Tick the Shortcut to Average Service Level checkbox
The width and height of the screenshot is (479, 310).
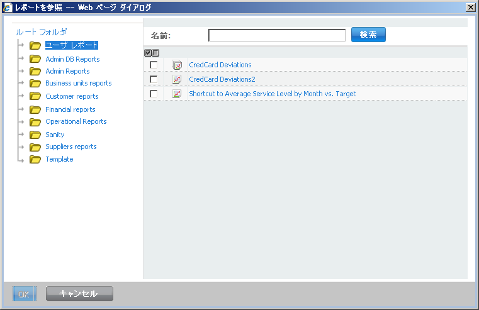click(x=154, y=94)
